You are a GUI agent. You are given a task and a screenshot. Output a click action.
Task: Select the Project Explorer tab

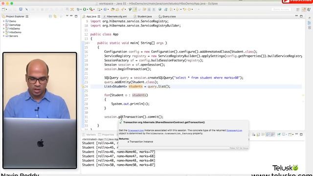pos(15,16)
